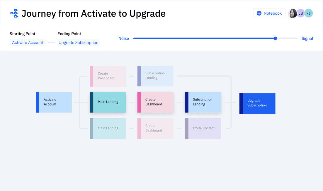The width and height of the screenshot is (323, 191).
Task: Select the highlighted Subscription Landing node
Action: (x=203, y=102)
